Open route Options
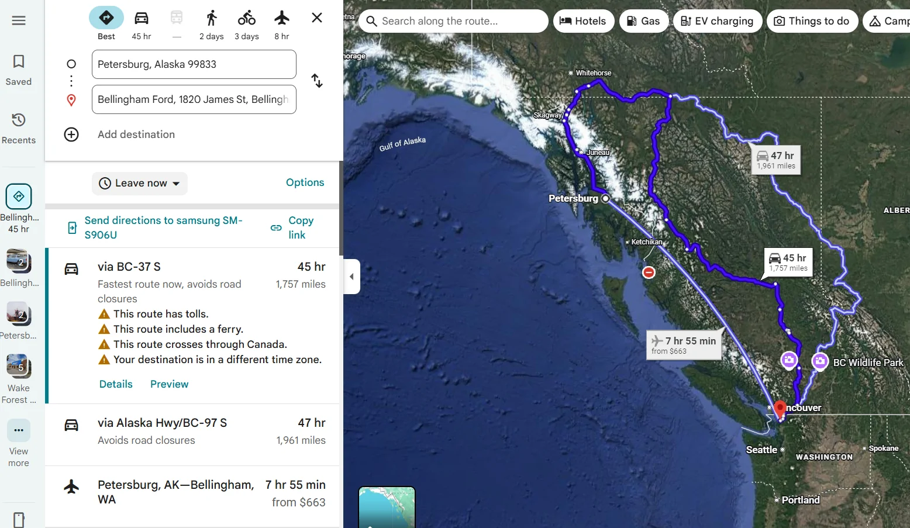The width and height of the screenshot is (910, 528). click(305, 182)
